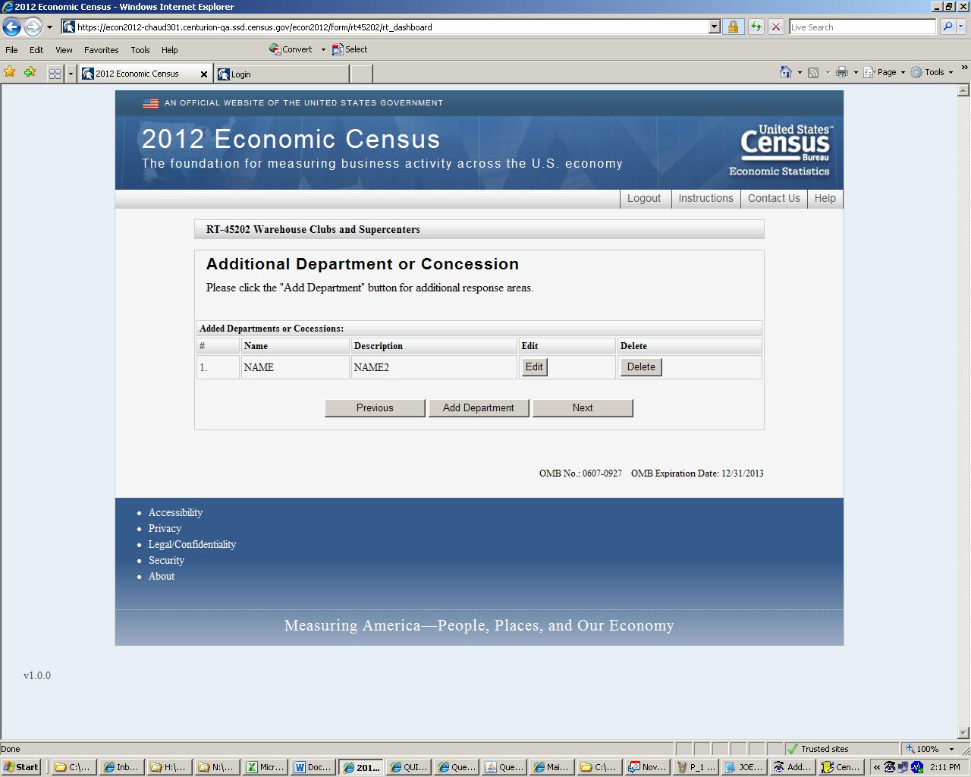The image size is (971, 777).
Task: Switch to the Nov... taskbar button
Action: [x=647, y=767]
